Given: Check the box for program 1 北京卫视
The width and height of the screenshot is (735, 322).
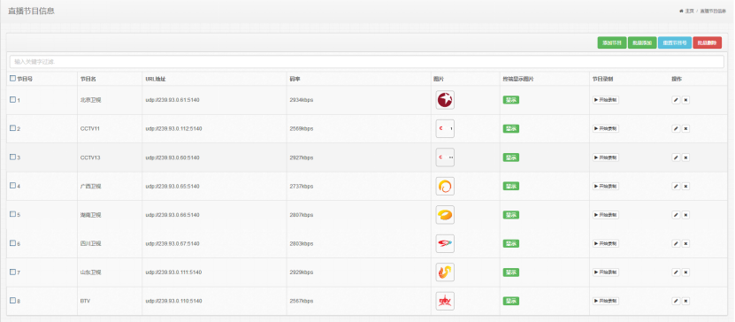Looking at the screenshot, I should 12,99.
